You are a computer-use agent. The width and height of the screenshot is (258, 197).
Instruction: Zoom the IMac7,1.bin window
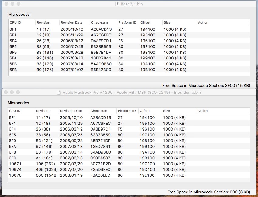point(19,4)
